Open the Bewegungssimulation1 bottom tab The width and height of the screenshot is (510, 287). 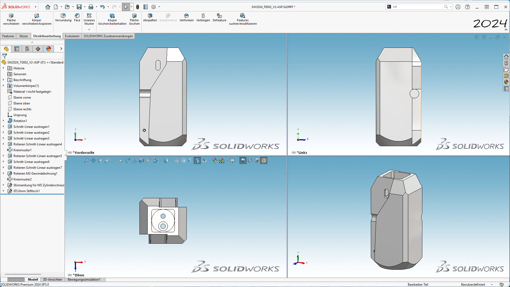tap(84, 280)
